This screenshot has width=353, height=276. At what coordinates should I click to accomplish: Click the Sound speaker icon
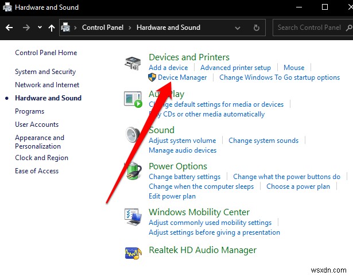(x=133, y=135)
